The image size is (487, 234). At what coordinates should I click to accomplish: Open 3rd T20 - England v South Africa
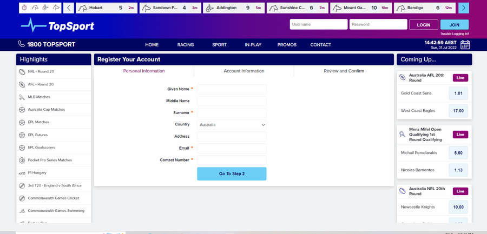(54, 185)
